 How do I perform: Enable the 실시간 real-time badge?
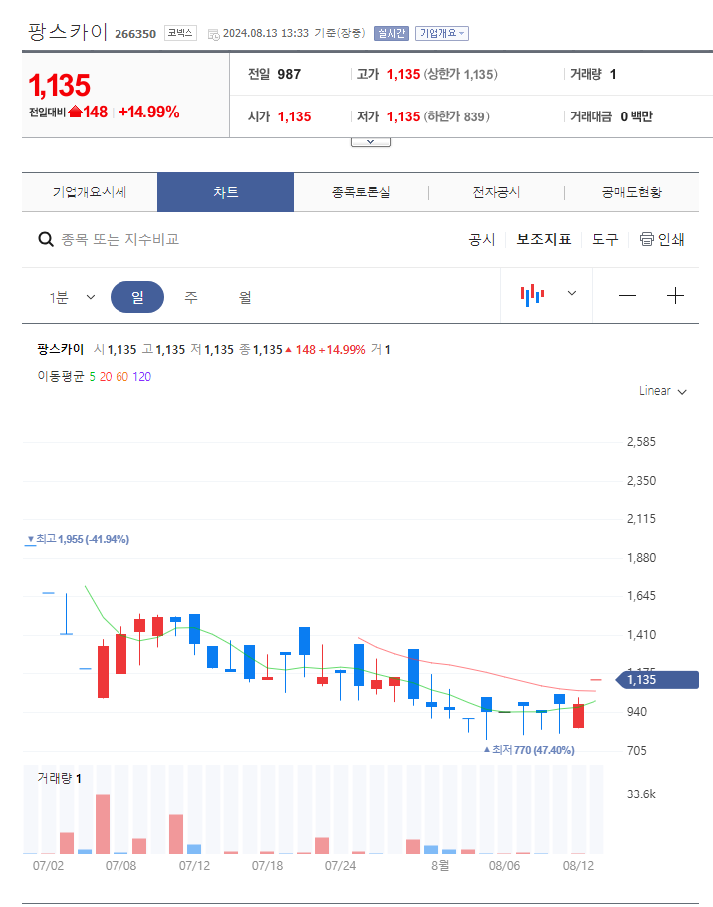(x=388, y=33)
